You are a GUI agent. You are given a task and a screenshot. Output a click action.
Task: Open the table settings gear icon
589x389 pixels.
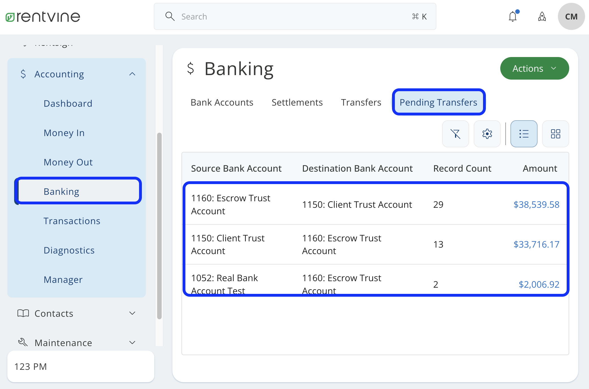point(487,134)
